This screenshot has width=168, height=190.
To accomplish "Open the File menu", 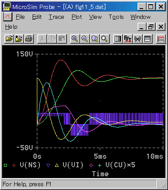I will [20, 17].
